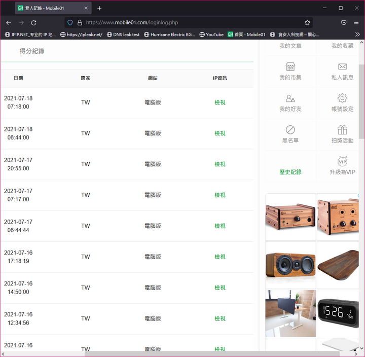The height and width of the screenshot is (357, 365).
Task: Click the 網站 column header
Action: (x=153, y=78)
